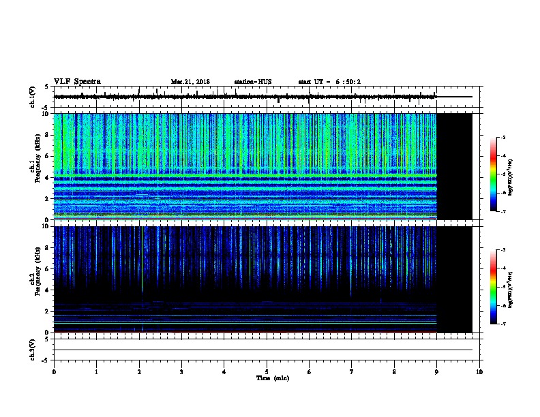Click inside the ch.1 frequency spectrogram panel
This screenshot has height=417, width=540.
pos(245,166)
